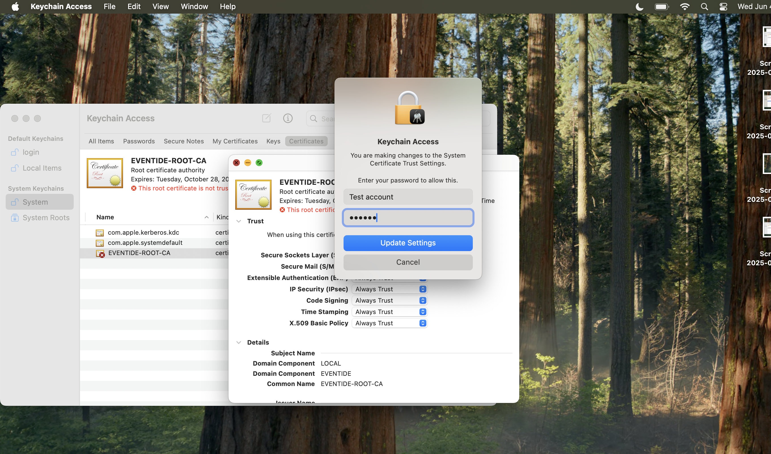Image resolution: width=771 pixels, height=454 pixels.
Task: Open the IP Security trust dropdown
Action: 389,289
